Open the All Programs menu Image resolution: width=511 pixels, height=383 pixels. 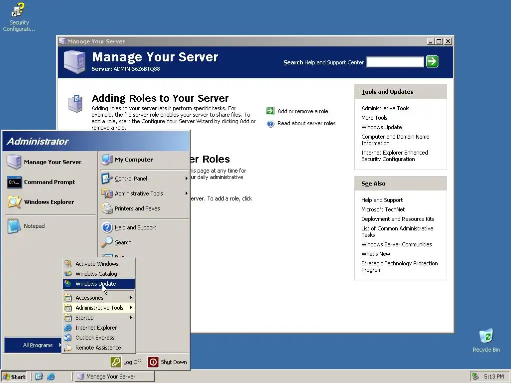pos(33,345)
